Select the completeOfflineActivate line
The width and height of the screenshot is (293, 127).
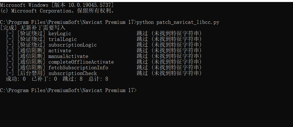104,62
